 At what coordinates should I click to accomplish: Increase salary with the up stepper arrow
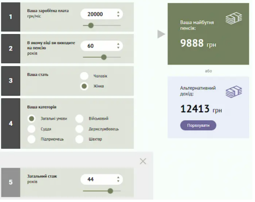click(118, 12)
